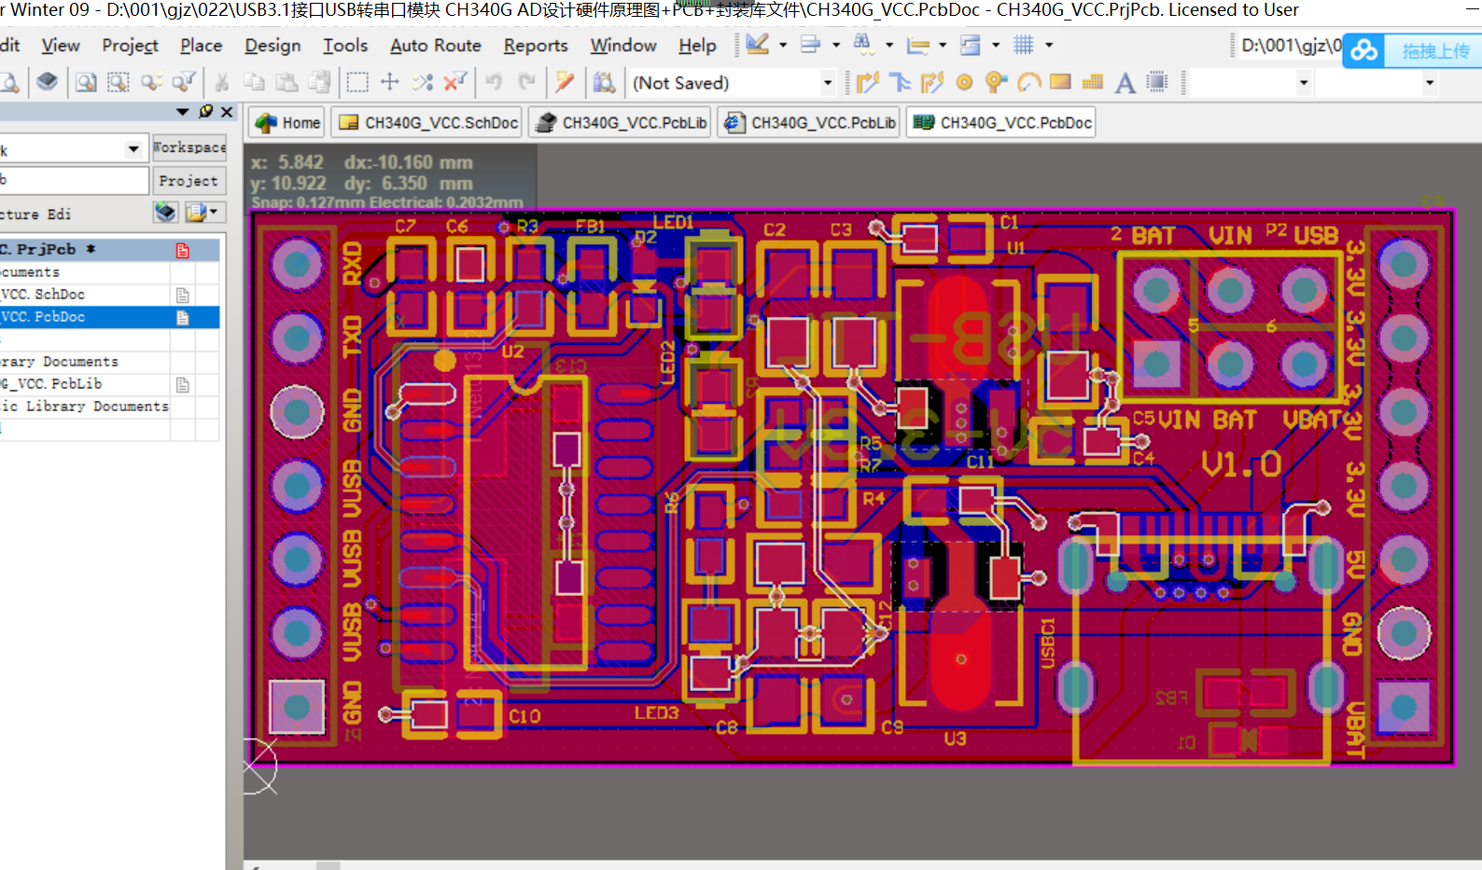Open the utility drawing tools dropdown arrow
The height and width of the screenshot is (870, 1482).
[x=783, y=45]
